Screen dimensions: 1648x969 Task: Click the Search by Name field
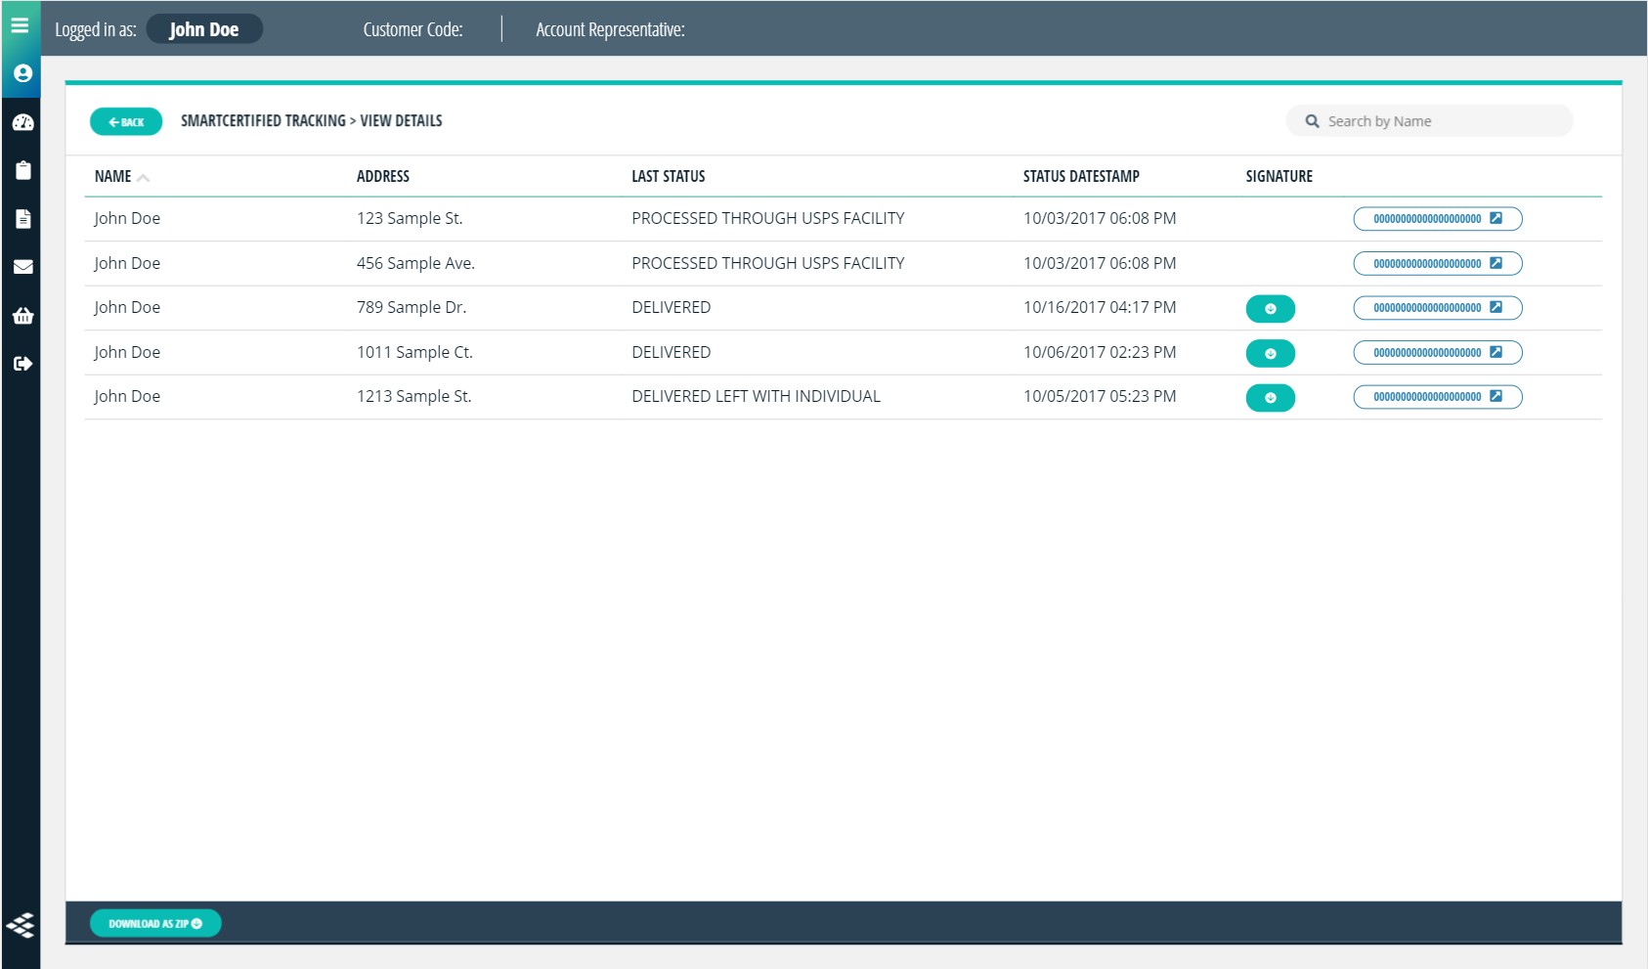tap(1429, 121)
